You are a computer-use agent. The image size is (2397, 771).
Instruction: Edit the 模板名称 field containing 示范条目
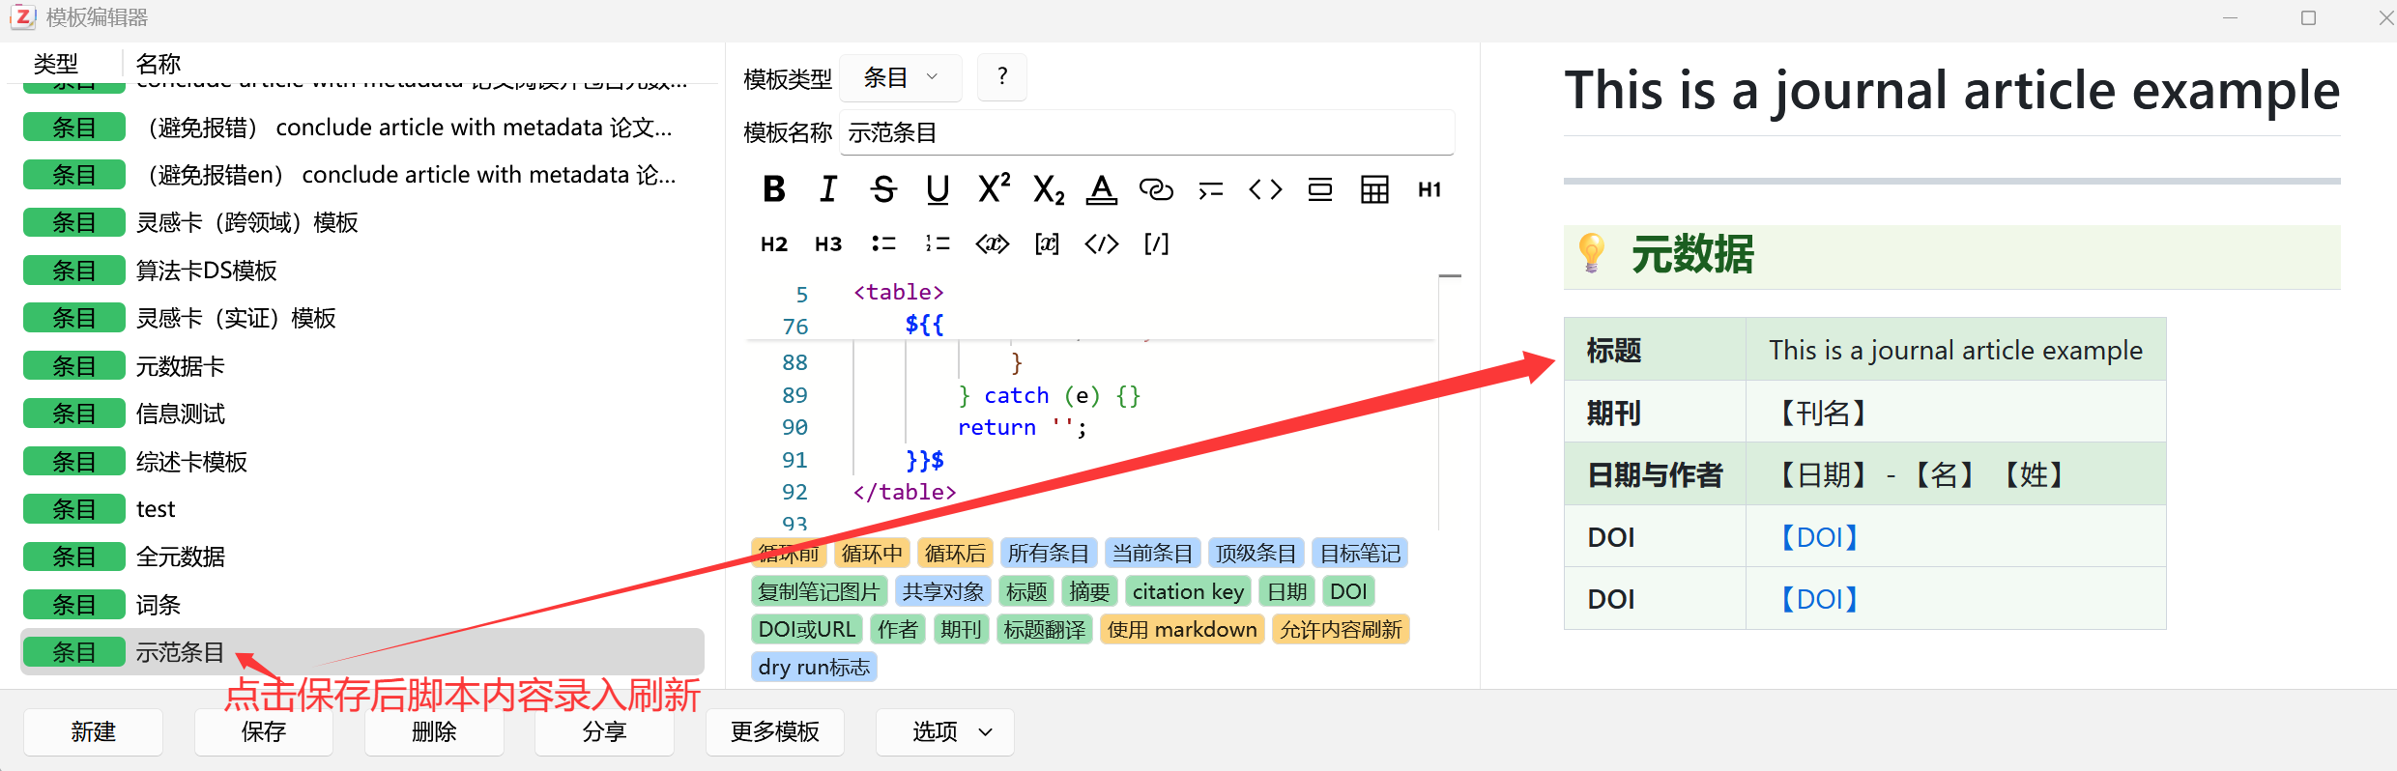point(1147,132)
